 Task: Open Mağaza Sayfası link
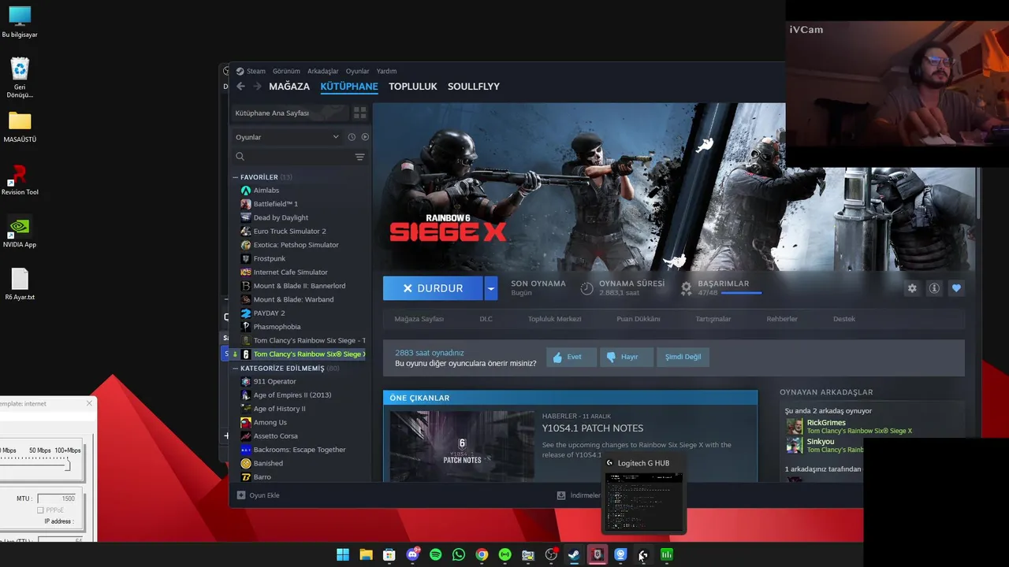419,319
